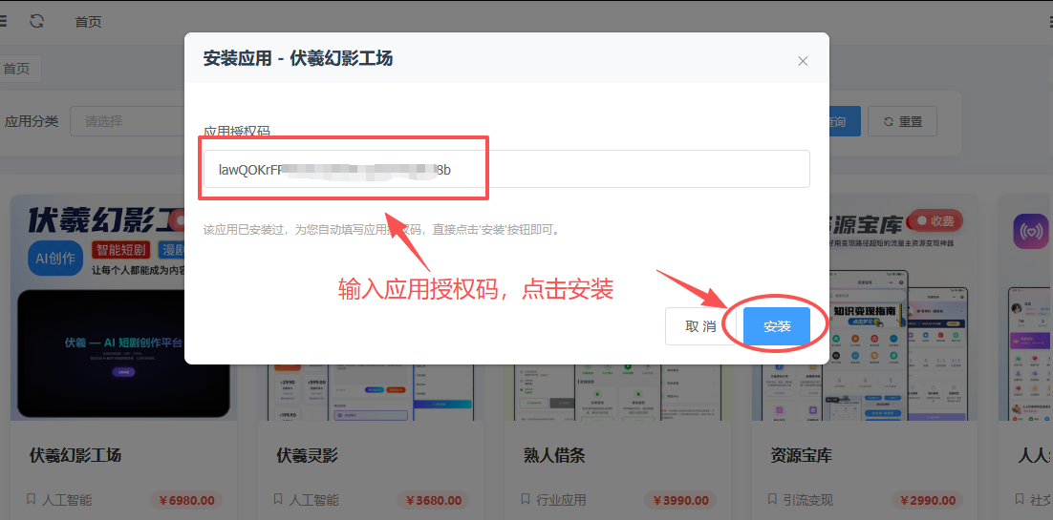The width and height of the screenshot is (1053, 520).
Task: Click the purple broadcast app icon at the far right
Action: click(x=1031, y=232)
